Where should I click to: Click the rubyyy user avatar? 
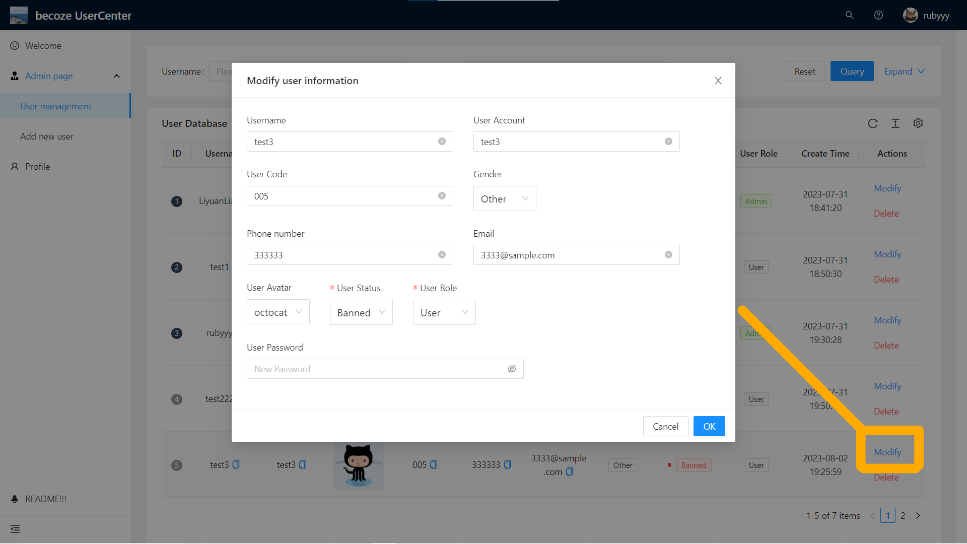(910, 15)
